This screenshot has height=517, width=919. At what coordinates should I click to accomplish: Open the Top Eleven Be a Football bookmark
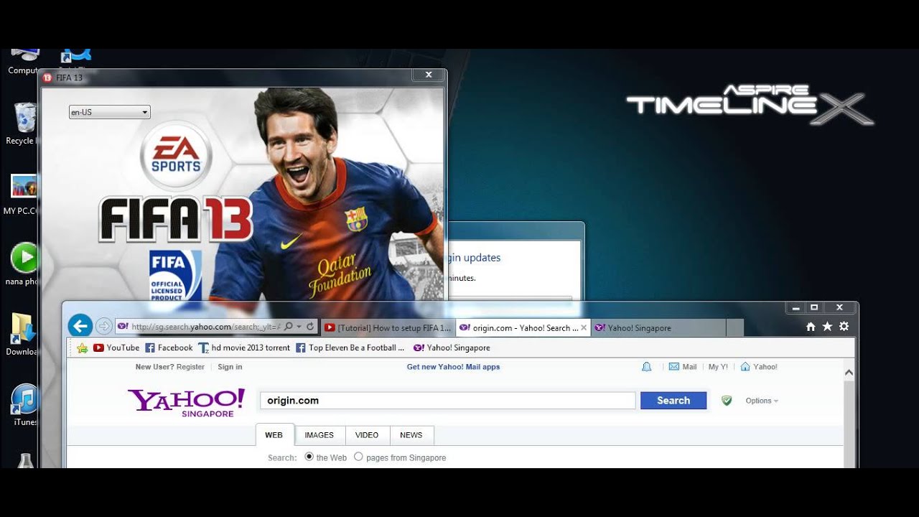coord(350,348)
